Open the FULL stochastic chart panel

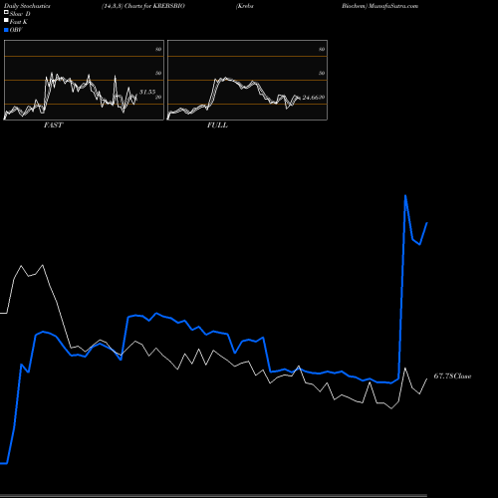[247, 80]
